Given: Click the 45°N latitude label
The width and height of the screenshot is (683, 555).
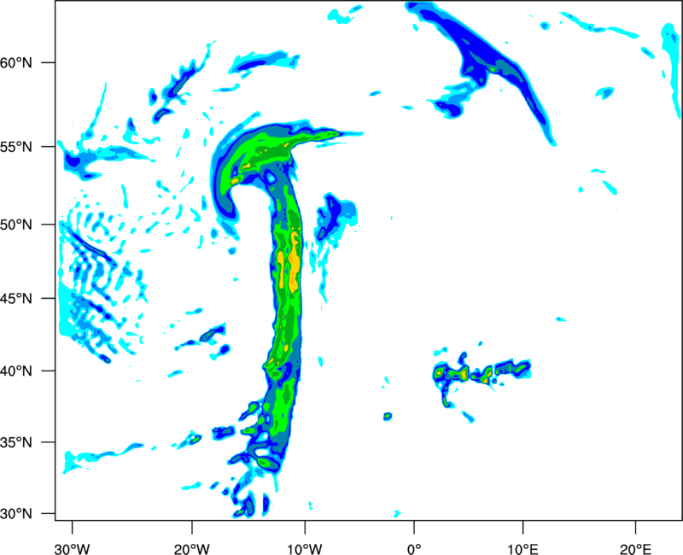Looking at the screenshot, I should [16, 298].
